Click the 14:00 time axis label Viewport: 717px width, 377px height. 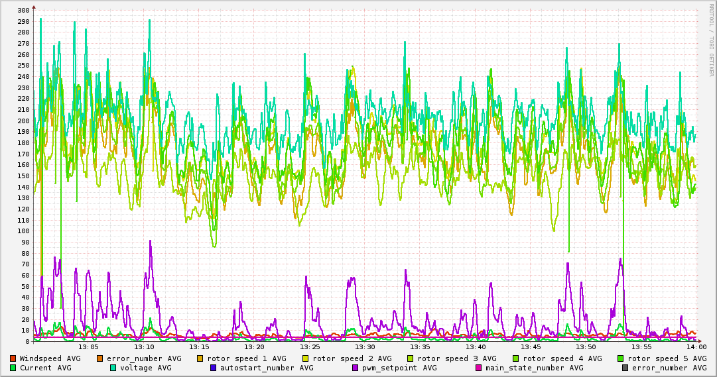tap(696, 347)
